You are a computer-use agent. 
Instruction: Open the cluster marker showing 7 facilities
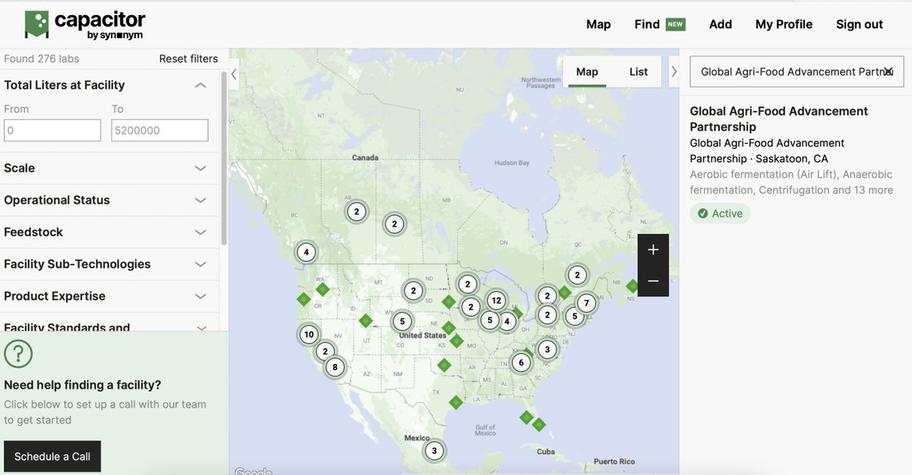586,303
